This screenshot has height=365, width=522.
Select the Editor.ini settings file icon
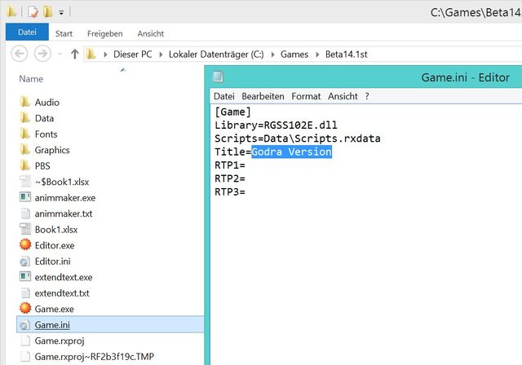[25, 261]
